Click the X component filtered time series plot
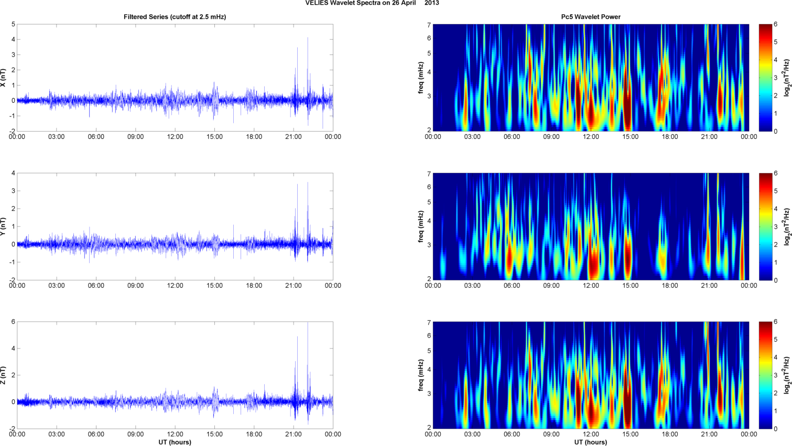 [x=175, y=78]
